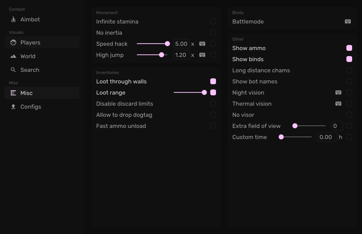Click the Configs upload icon
This screenshot has height=234, width=362.
(13, 107)
